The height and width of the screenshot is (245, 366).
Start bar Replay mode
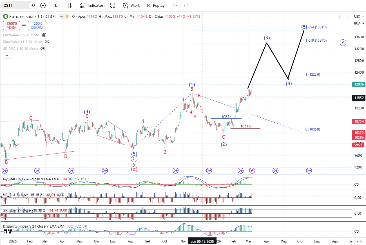155,5
